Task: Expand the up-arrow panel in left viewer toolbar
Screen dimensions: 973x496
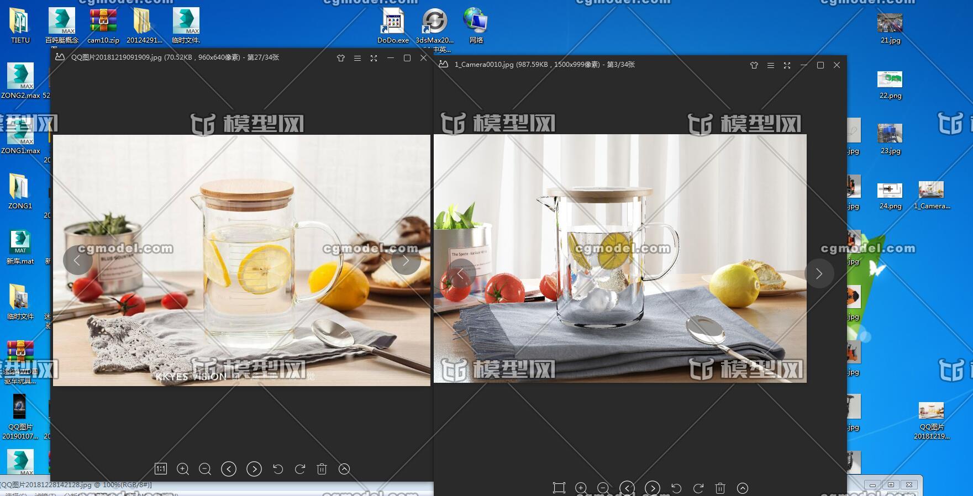Action: [344, 469]
